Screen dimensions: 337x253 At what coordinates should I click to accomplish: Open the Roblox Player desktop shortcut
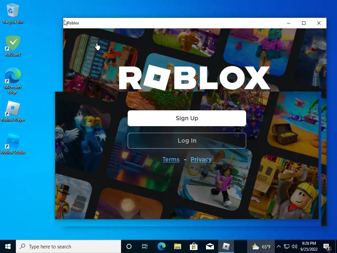click(13, 111)
